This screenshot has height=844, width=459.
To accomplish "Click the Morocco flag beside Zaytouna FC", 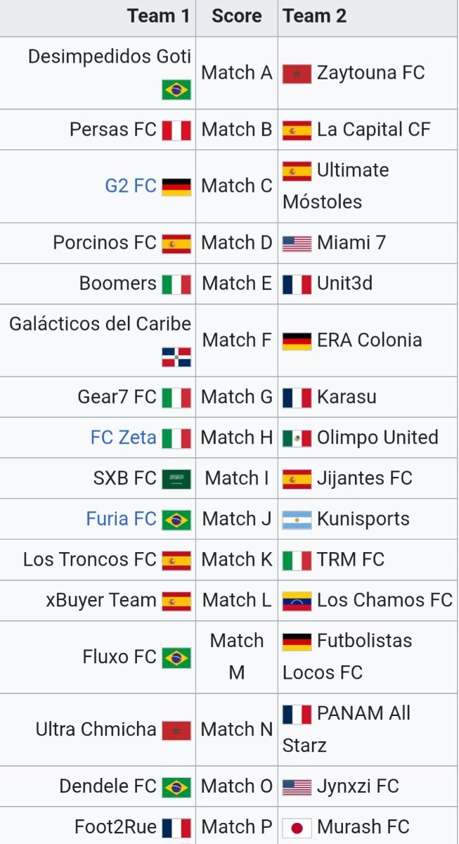I will click(x=297, y=73).
